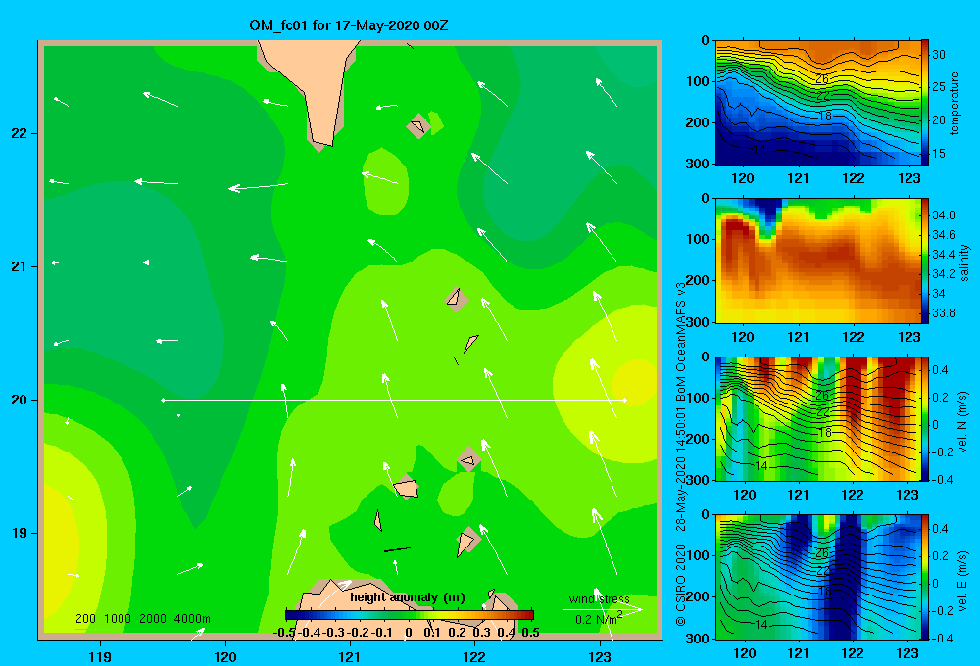Click the "4000m" depth contour legend entry
Viewport: 980px width, 666px height.
(x=192, y=619)
